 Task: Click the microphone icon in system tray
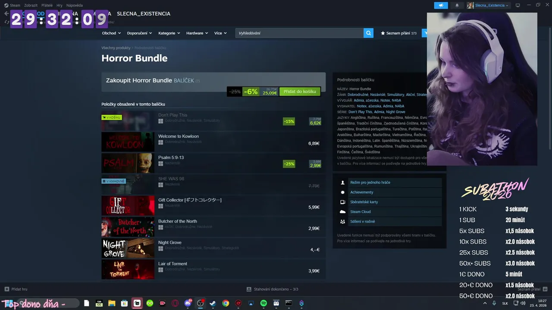[x=494, y=303]
